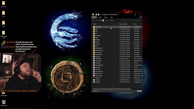194x109 pixels.
Task: Open the View ribbon tab
Action: (x=112, y=17)
